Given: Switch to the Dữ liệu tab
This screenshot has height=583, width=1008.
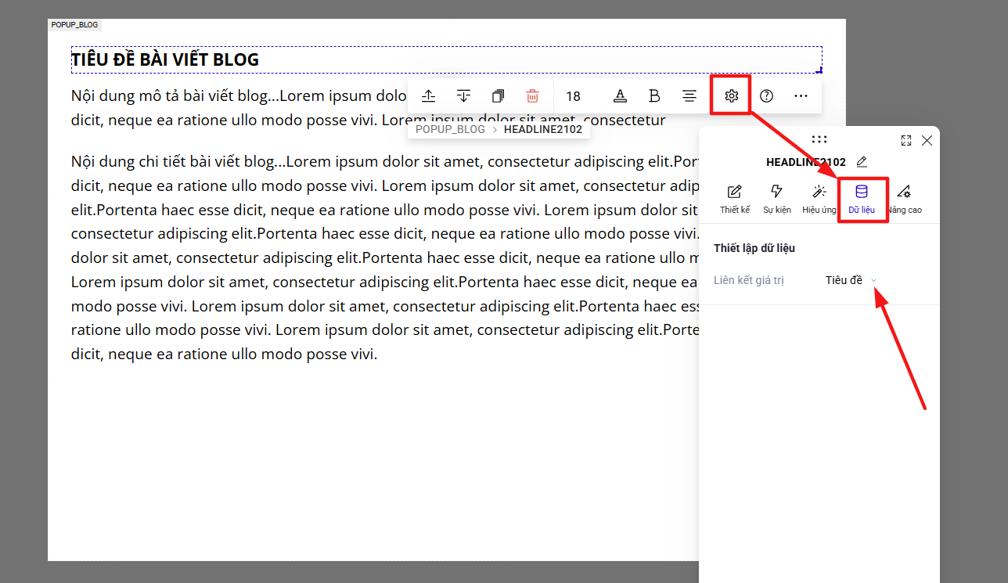Looking at the screenshot, I should pyautogui.click(x=862, y=200).
